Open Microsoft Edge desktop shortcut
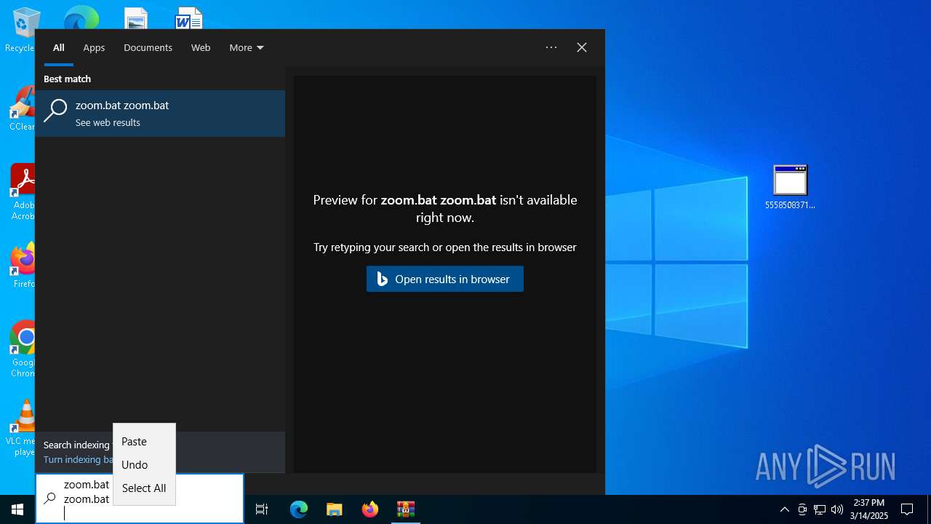Image resolution: width=931 pixels, height=524 pixels. pyautogui.click(x=81, y=17)
